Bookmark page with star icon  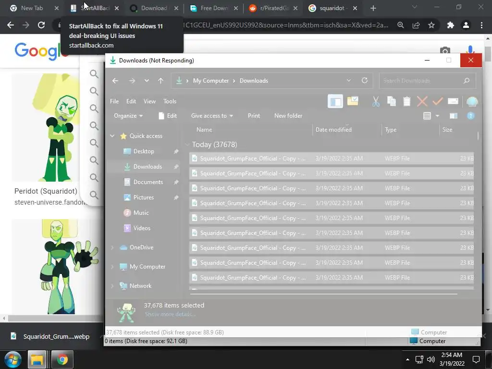click(431, 25)
